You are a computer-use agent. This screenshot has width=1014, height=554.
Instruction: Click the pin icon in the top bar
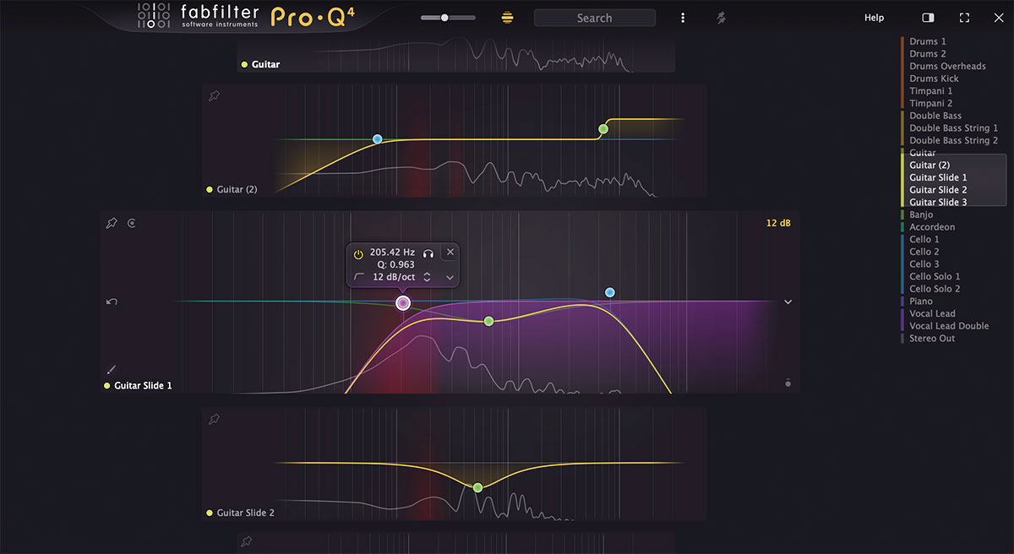(721, 18)
